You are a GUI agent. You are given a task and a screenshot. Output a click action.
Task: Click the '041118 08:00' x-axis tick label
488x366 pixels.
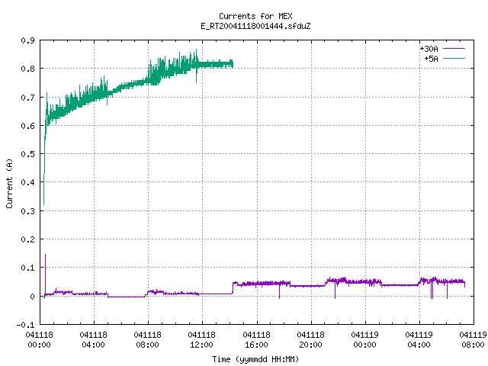(x=147, y=340)
